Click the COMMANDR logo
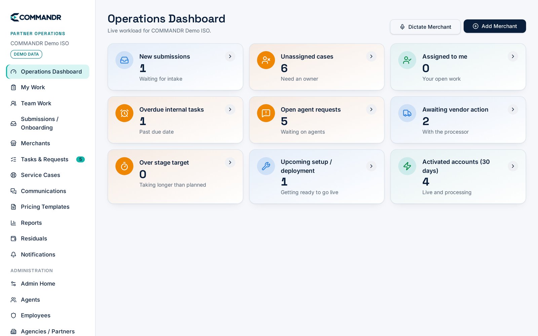 pos(36,17)
